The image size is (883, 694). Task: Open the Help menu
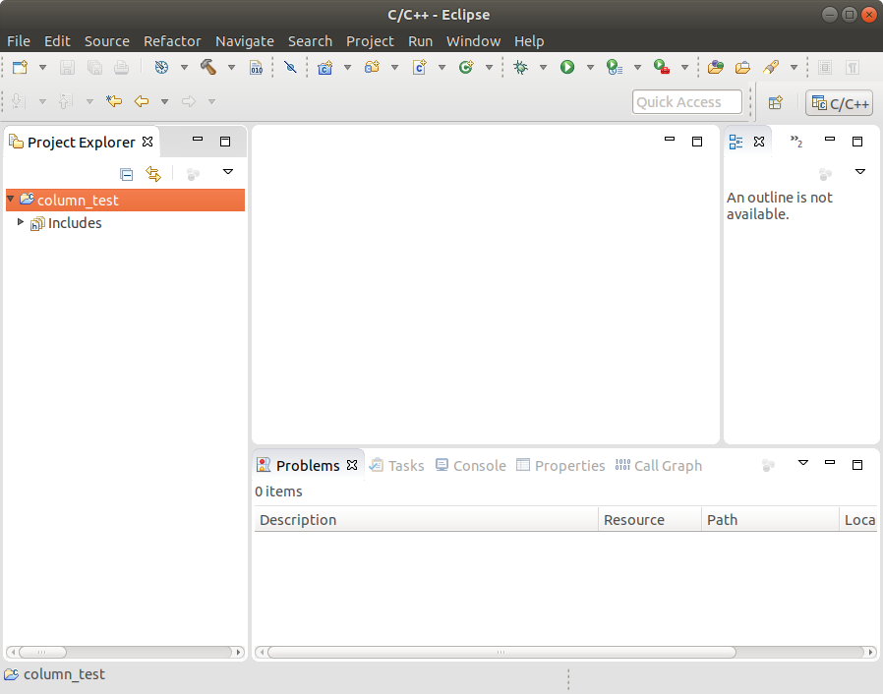pos(529,41)
